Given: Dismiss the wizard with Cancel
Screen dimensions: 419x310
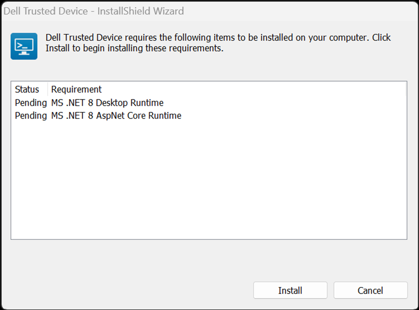Looking at the screenshot, I should pyautogui.click(x=370, y=290).
